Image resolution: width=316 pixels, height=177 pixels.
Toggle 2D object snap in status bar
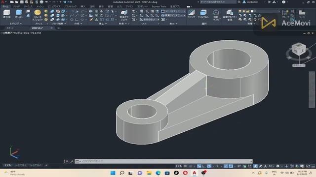pyautogui.click(x=231, y=166)
